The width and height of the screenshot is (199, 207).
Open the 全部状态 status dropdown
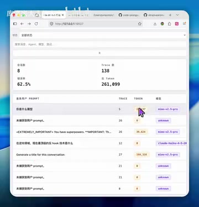pyautogui.click(x=102, y=35)
